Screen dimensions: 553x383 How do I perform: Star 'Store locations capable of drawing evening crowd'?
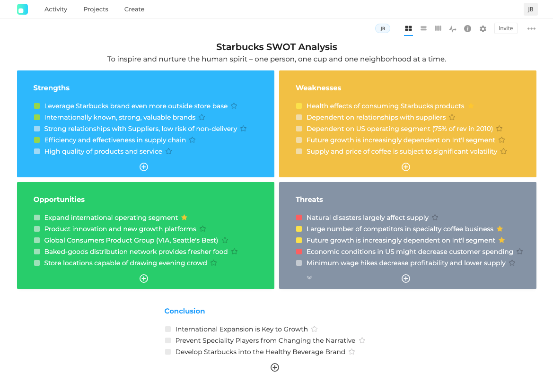[213, 263]
